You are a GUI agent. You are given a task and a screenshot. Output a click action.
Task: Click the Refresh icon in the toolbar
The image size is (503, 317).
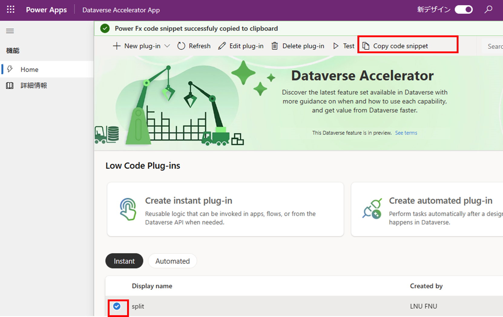[x=181, y=46]
